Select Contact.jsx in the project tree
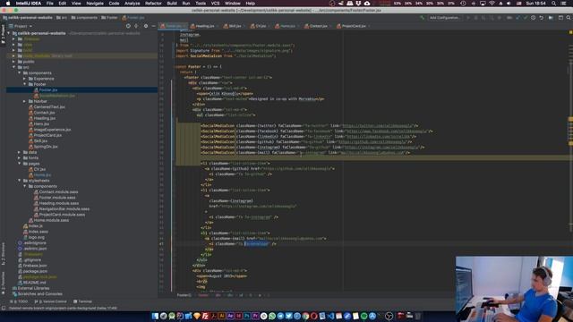Viewport: 573px width, 322px height. point(44,113)
